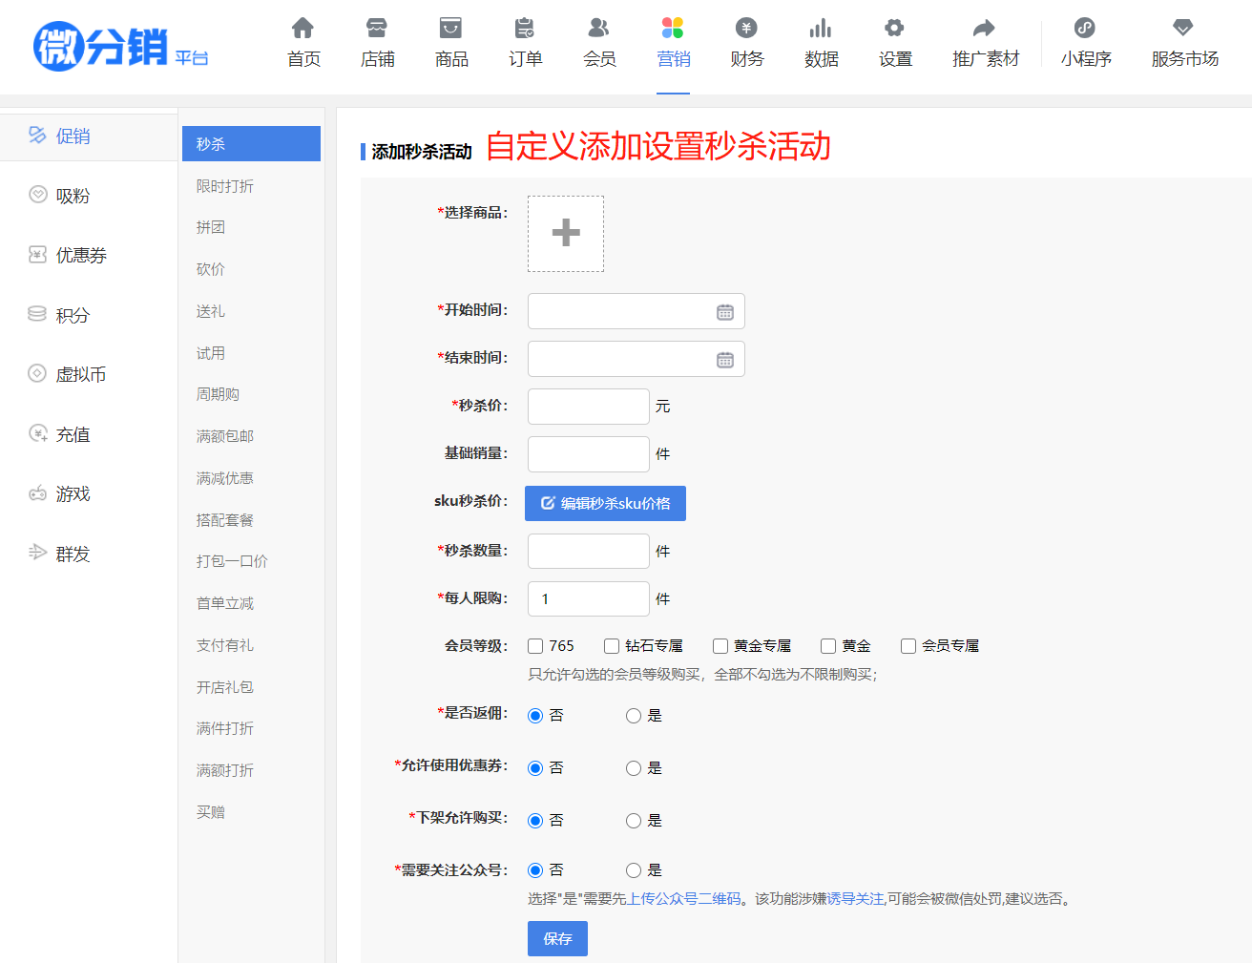Click the 保存 save button

click(x=557, y=938)
